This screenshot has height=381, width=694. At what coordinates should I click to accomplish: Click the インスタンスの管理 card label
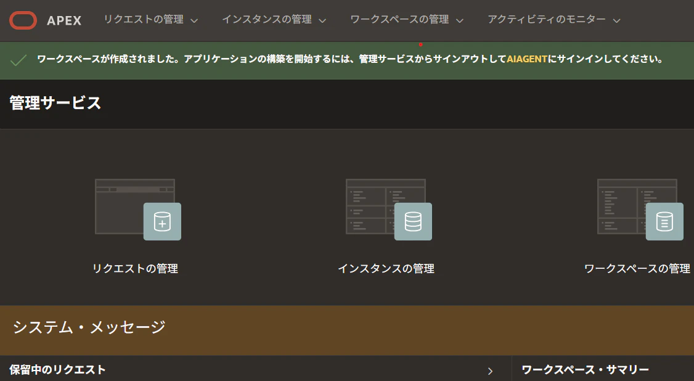click(386, 269)
